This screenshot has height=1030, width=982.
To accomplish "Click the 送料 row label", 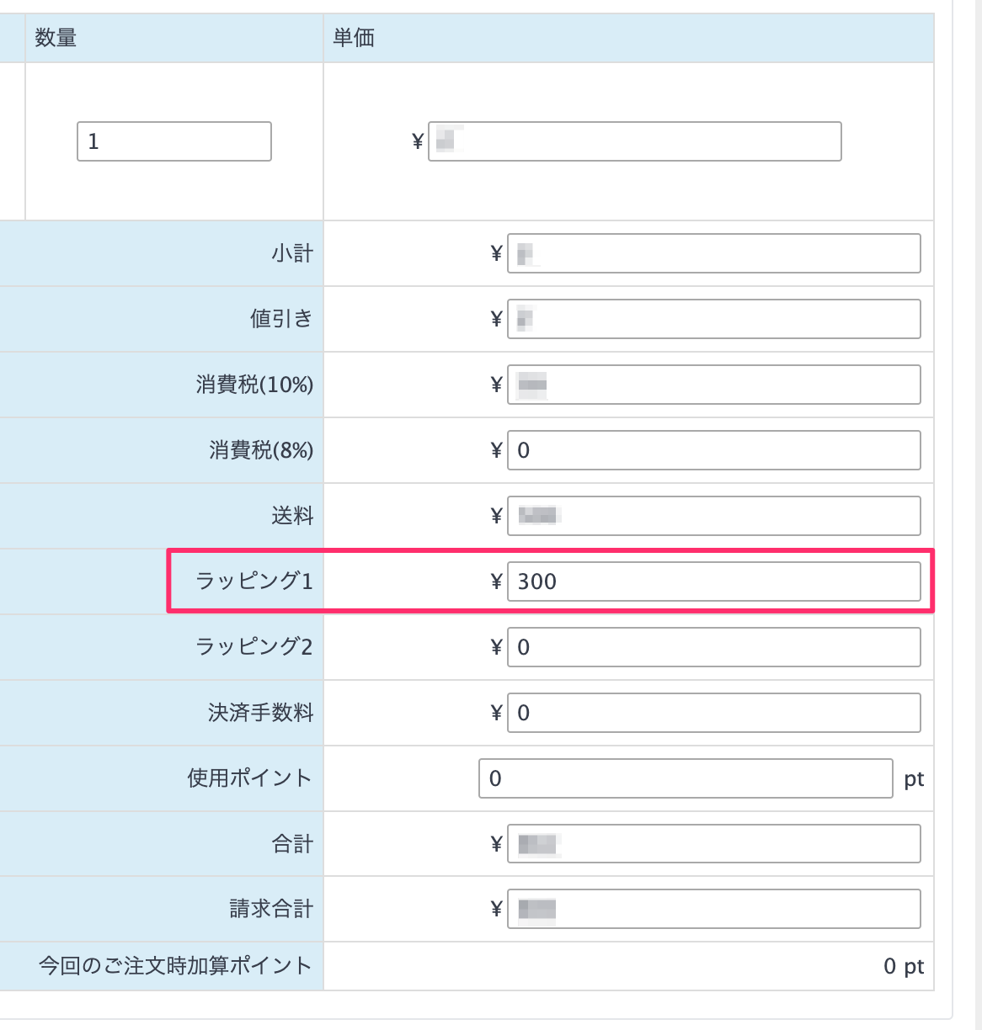I will click(x=292, y=516).
